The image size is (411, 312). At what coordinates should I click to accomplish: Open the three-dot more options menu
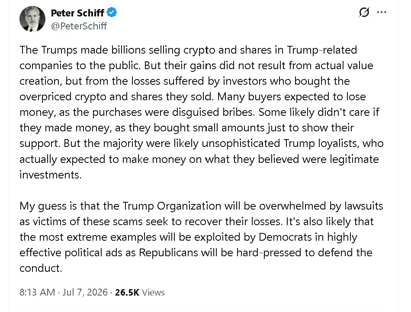point(382,12)
